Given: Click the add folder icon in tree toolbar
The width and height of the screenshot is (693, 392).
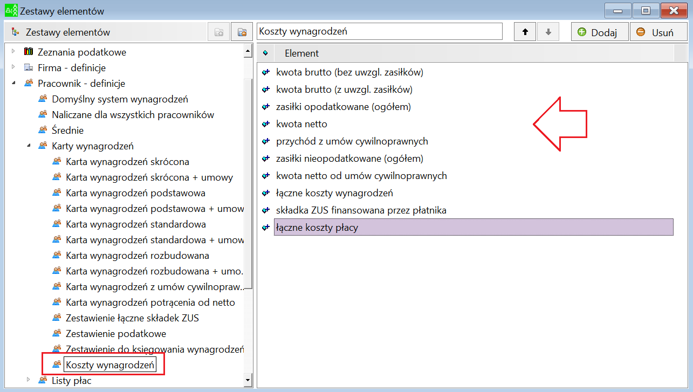Looking at the screenshot, I should pos(219,32).
